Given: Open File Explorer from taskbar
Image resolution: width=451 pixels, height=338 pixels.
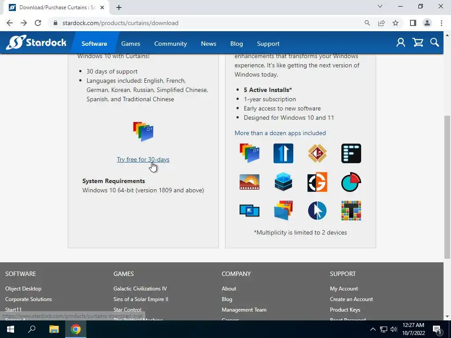Looking at the screenshot, I should [54, 329].
